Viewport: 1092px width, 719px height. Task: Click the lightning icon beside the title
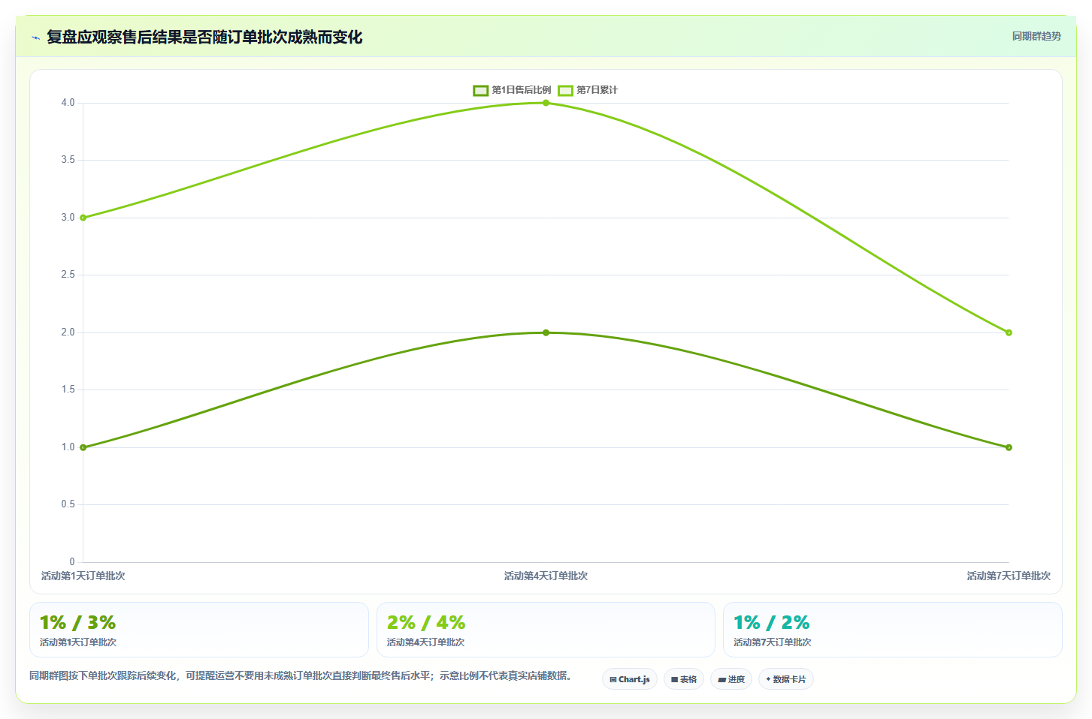(35, 38)
